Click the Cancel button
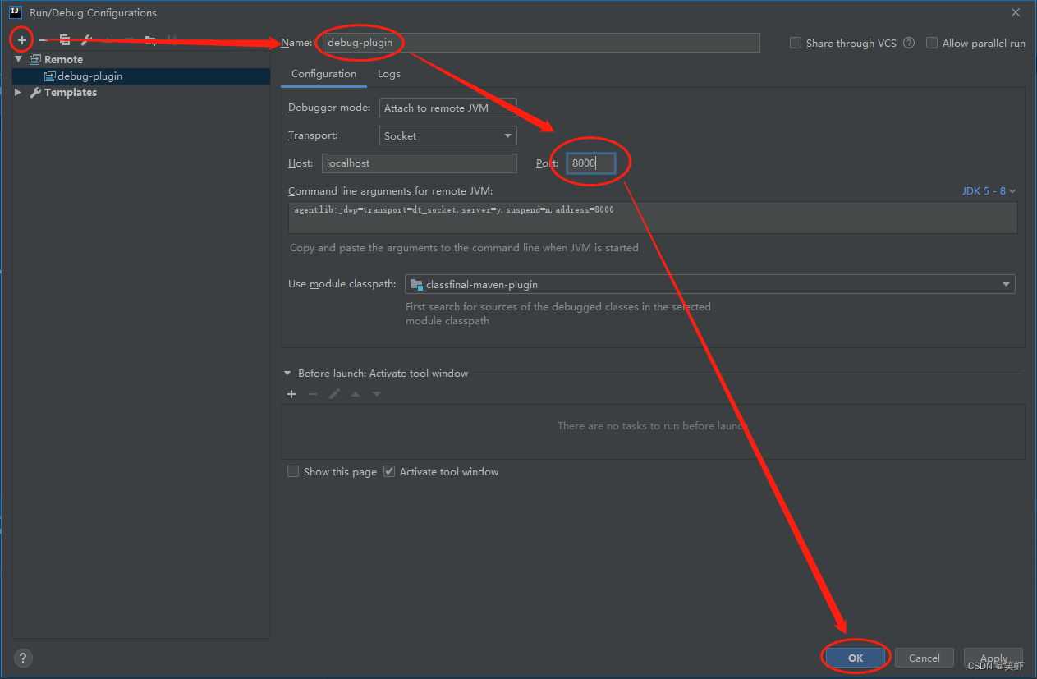 point(924,658)
